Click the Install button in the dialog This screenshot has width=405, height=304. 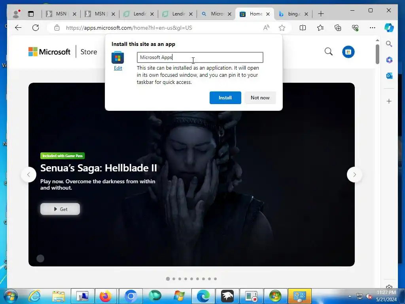click(x=225, y=98)
